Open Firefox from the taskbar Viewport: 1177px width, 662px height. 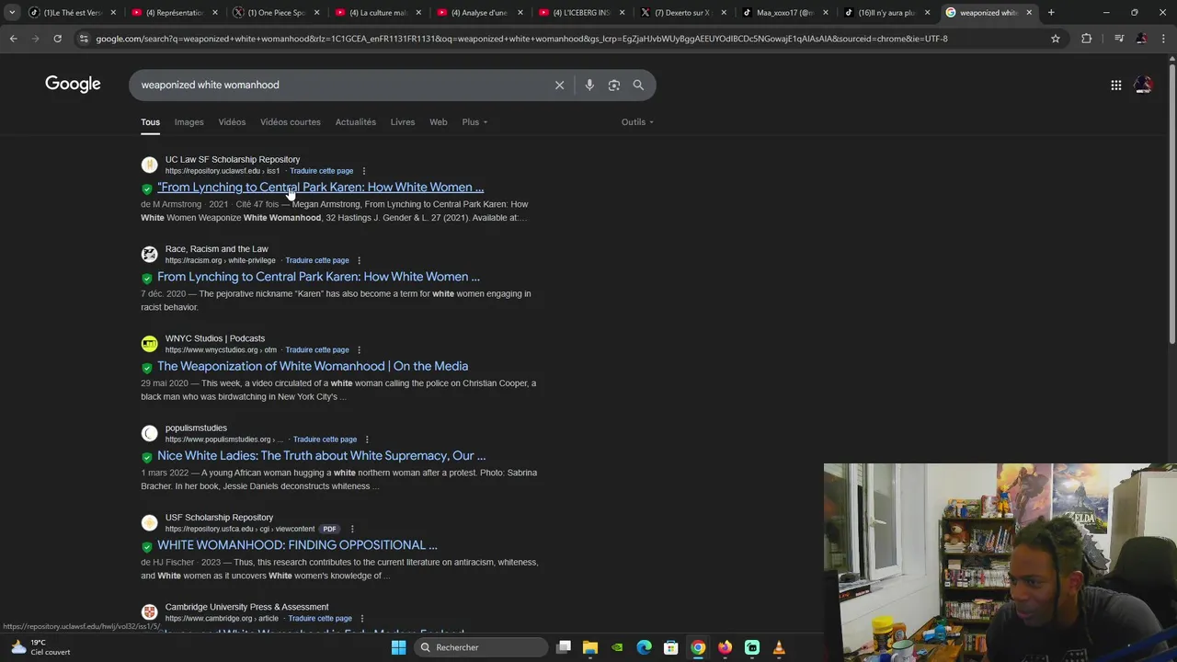pos(725,647)
